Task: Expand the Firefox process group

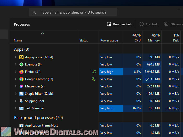Action: (15, 72)
